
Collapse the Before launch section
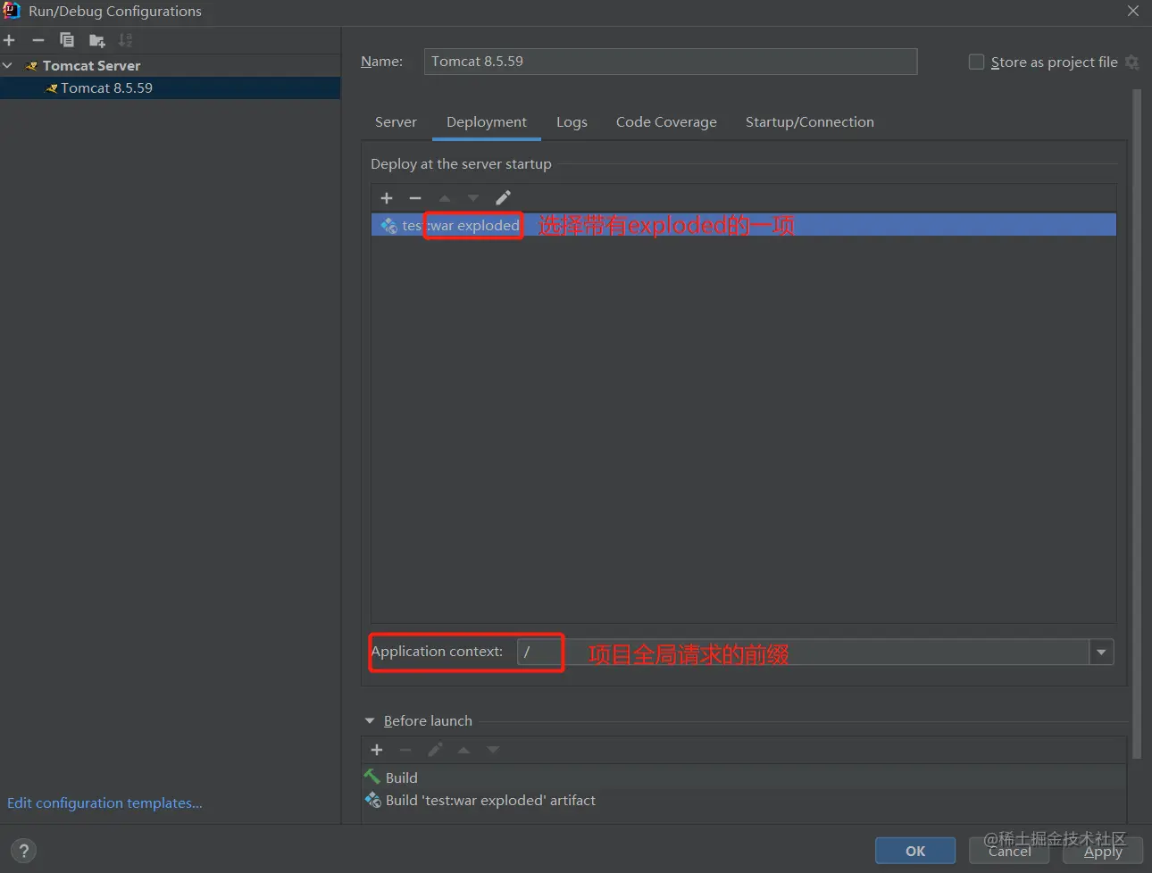[370, 720]
